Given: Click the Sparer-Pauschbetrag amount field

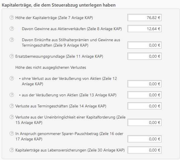Looking at the screenshot, I should click(144, 139).
